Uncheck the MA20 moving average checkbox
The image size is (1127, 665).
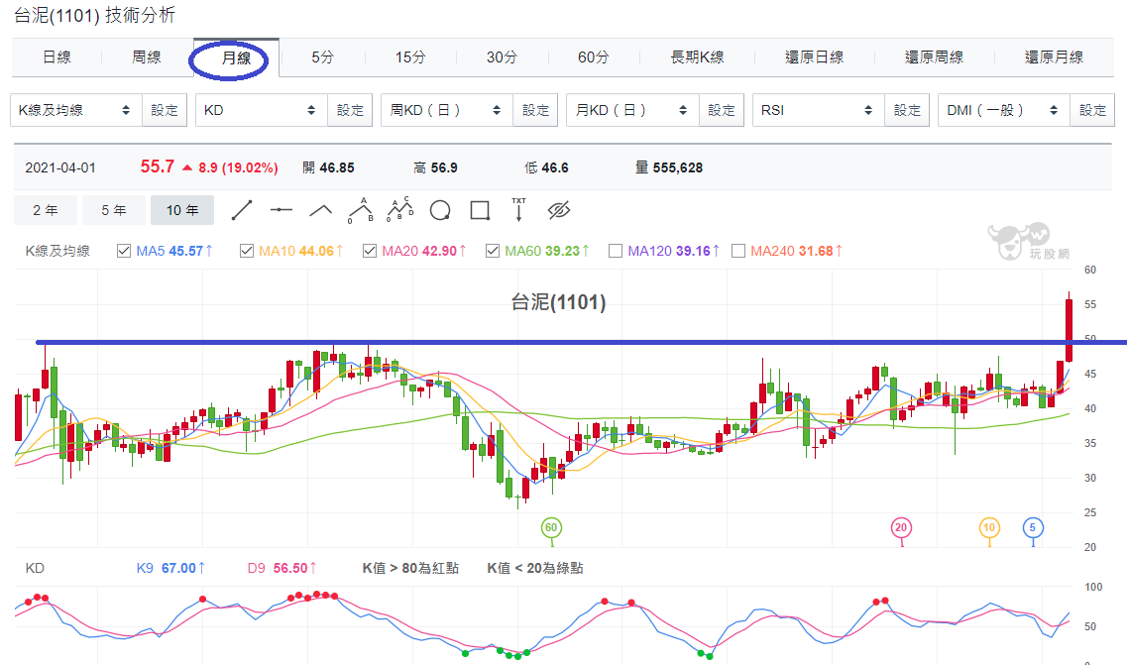point(370,251)
